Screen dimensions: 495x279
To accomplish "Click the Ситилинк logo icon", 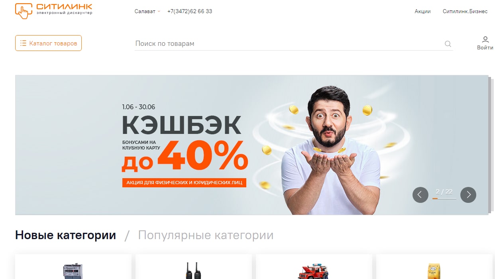I will click(x=24, y=11).
